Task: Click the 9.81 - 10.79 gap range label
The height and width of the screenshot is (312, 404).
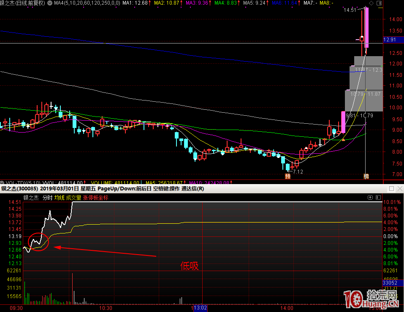Action: point(359,115)
